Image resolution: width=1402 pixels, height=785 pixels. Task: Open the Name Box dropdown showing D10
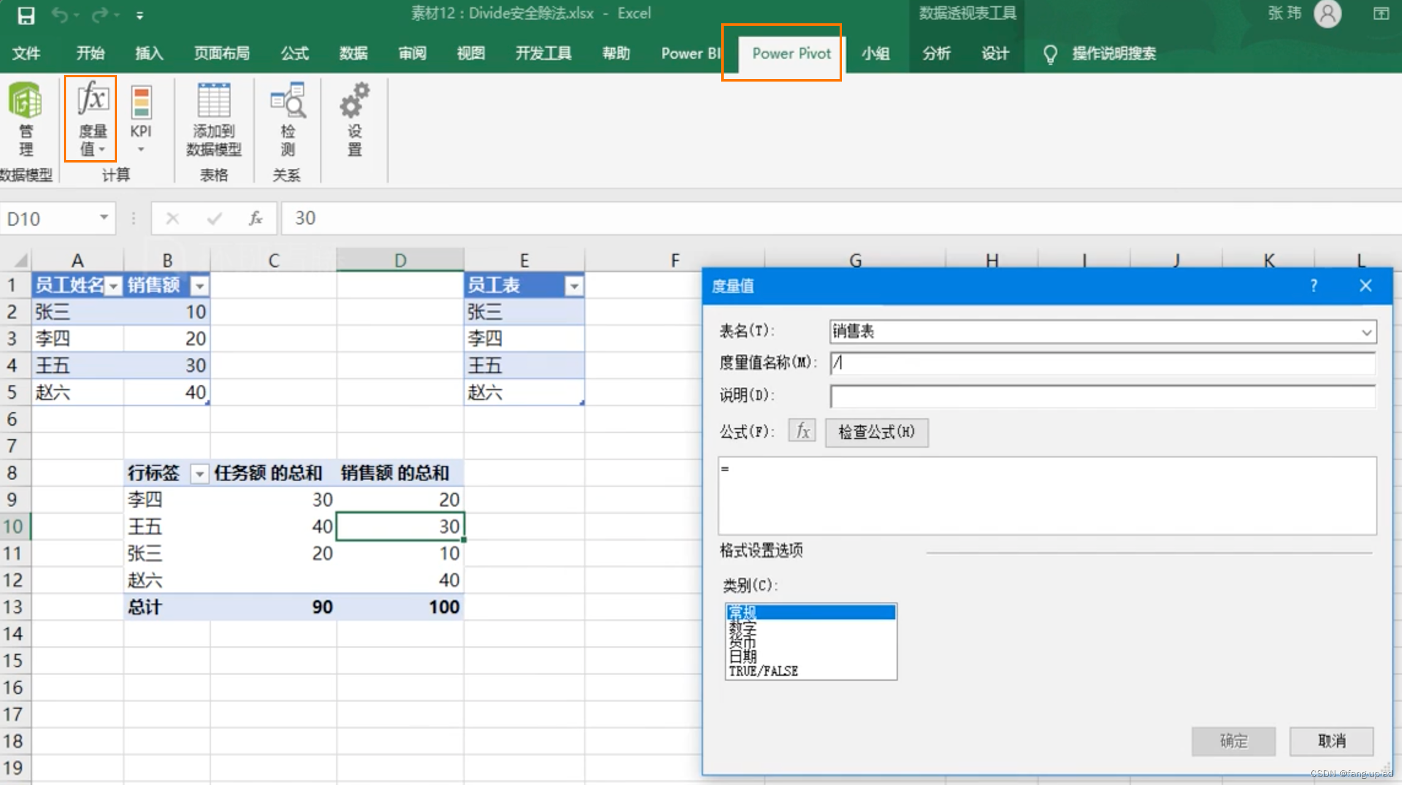click(x=103, y=218)
